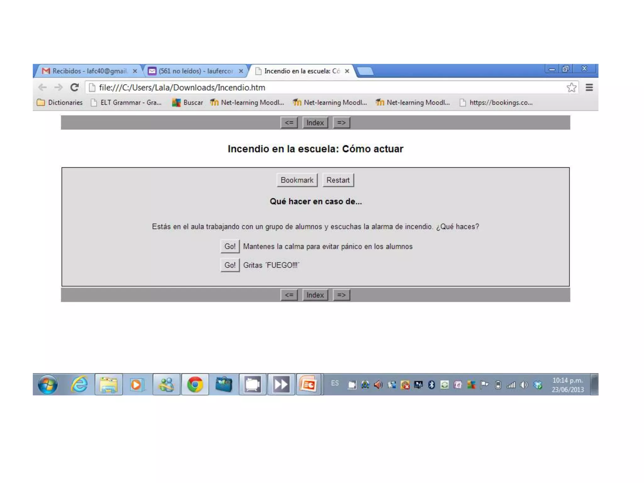Open the PowerPoint taskbar icon
This screenshot has width=644, height=483.
pyautogui.click(x=308, y=384)
